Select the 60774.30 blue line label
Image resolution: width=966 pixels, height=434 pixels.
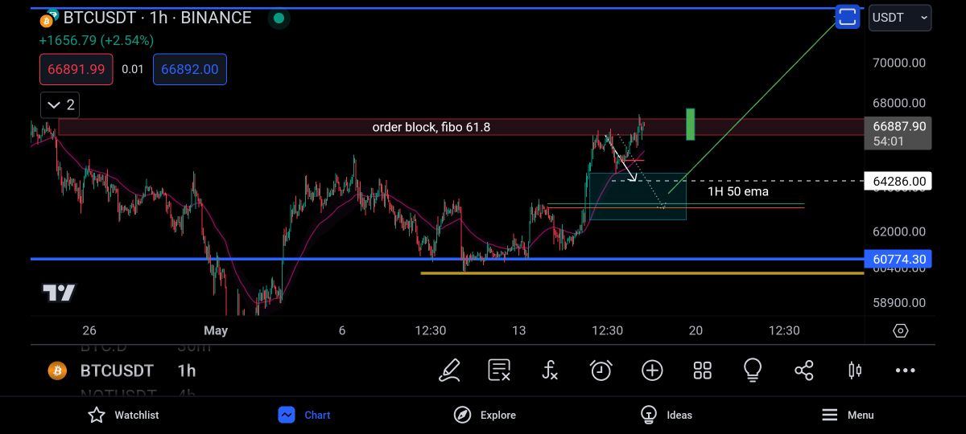click(898, 260)
